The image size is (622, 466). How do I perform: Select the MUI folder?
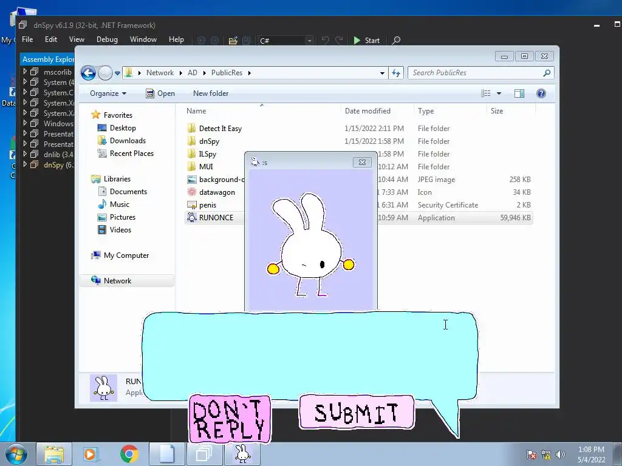click(x=206, y=166)
